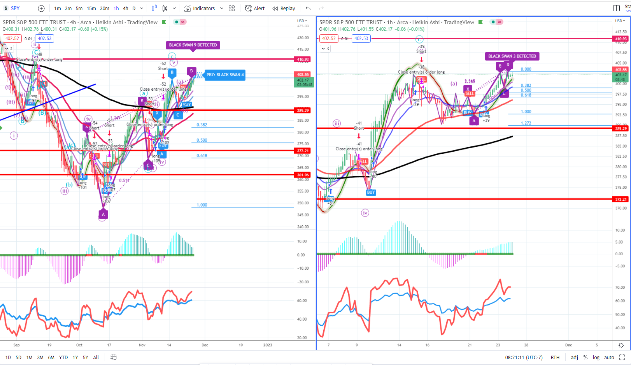The width and height of the screenshot is (631, 365).
Task: Select the 1m timeframe
Action: (x=58, y=8)
